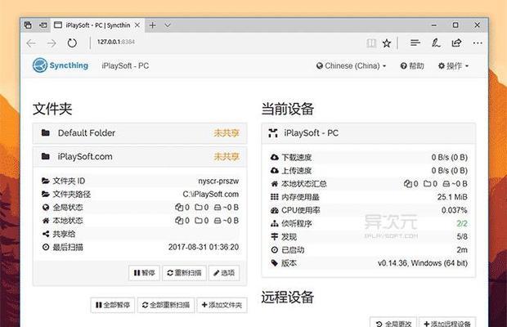Add folder with 添加文件夹 button
This screenshot has width=507, height=327.
(222, 305)
